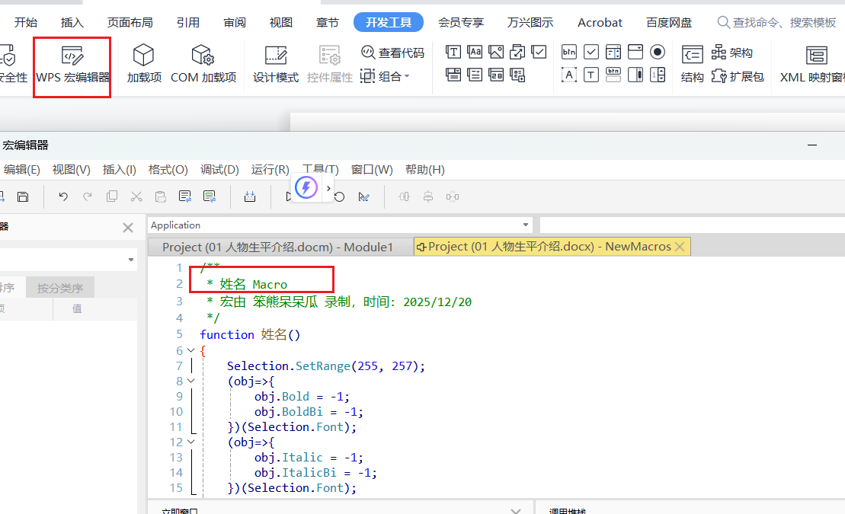Save the macro with the save icon
845x514 pixels.
23,196
